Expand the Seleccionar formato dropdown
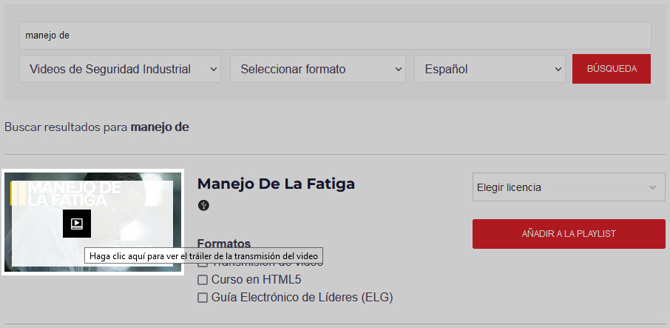Screen dimensions: 670x328 point(318,69)
